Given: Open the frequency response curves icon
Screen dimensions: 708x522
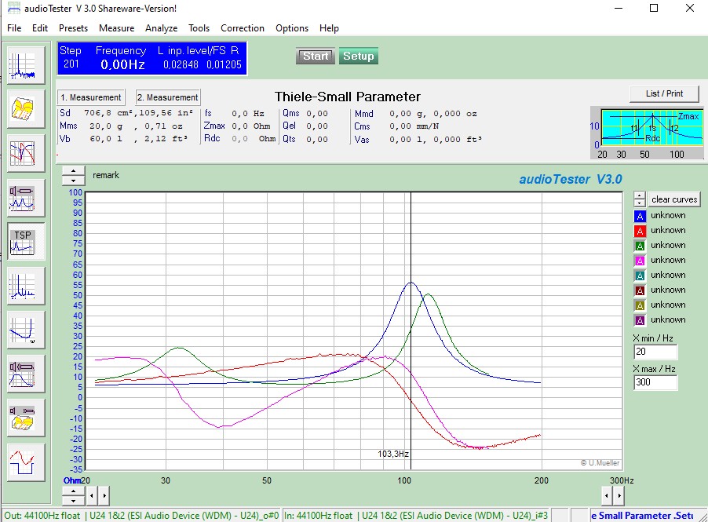Looking at the screenshot, I should coord(26,153).
